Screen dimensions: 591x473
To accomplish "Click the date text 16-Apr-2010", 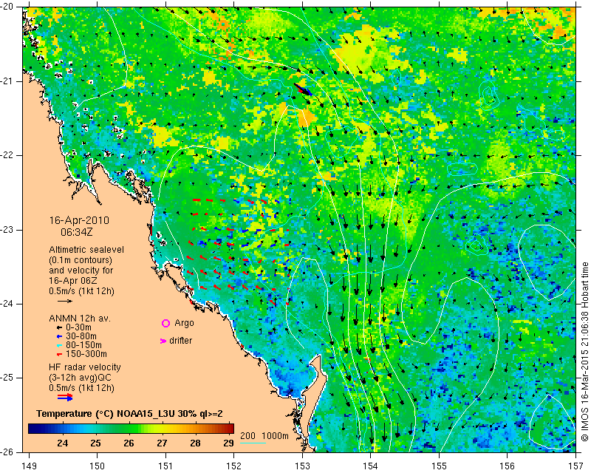I will point(79,220).
